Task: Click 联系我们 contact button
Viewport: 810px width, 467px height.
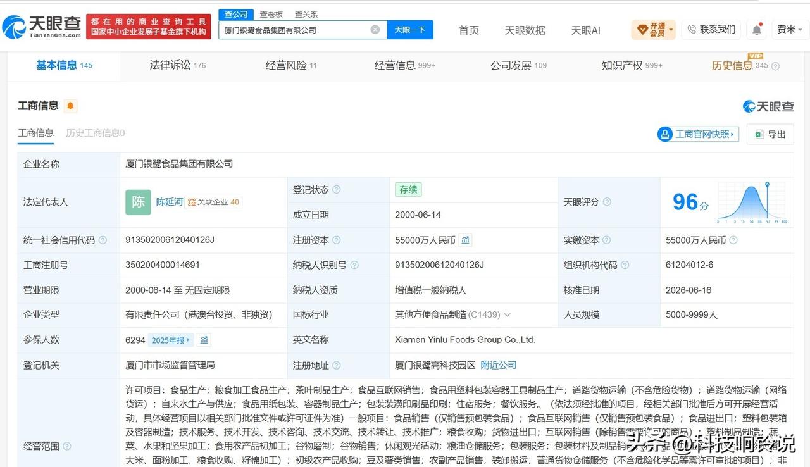Action: (x=711, y=30)
